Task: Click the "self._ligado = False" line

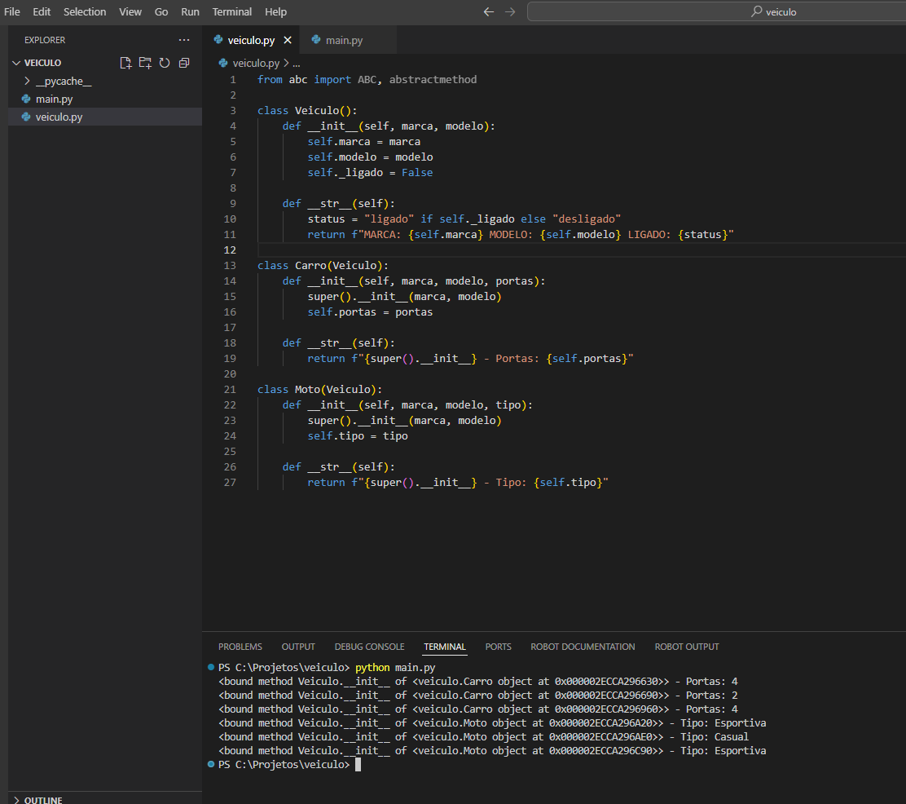Action: 370,172
